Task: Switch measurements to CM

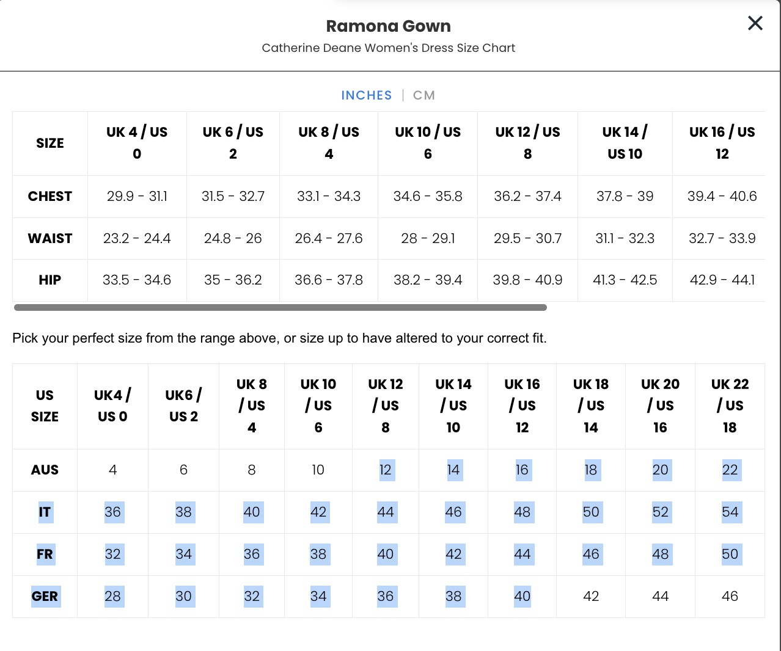Action: pyautogui.click(x=424, y=95)
